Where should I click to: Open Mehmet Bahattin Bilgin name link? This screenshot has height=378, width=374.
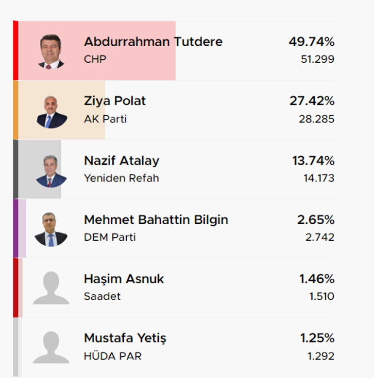156,220
